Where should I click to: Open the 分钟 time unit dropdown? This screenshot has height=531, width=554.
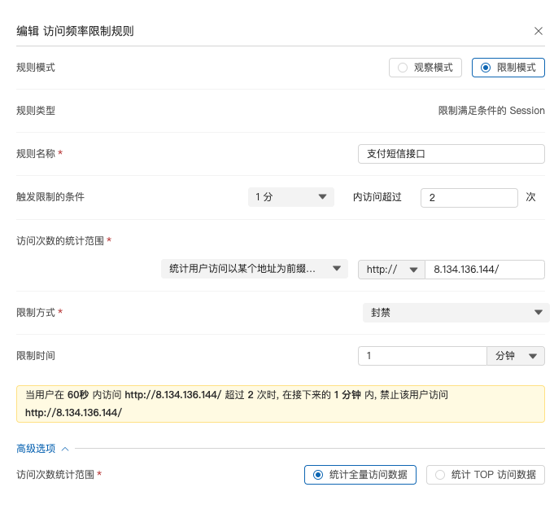click(515, 356)
